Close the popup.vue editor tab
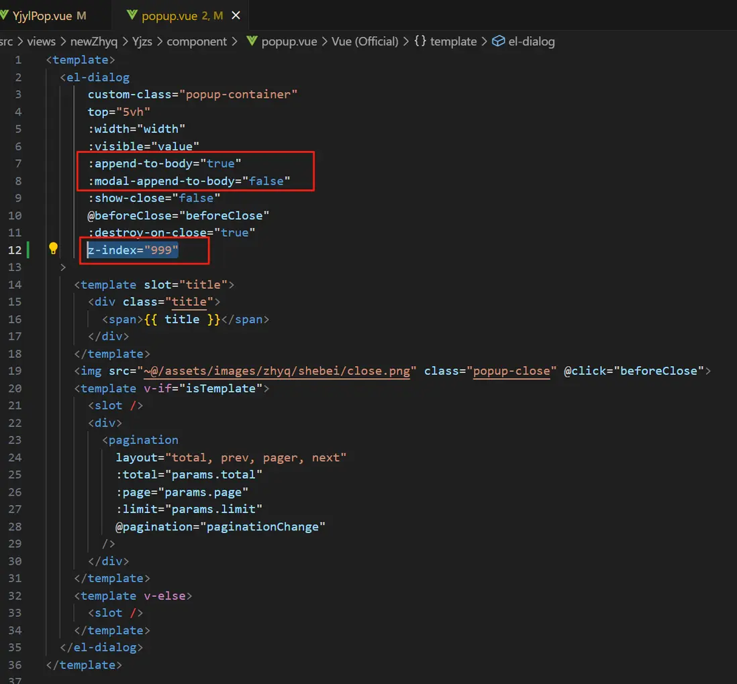737x684 pixels. tap(235, 16)
